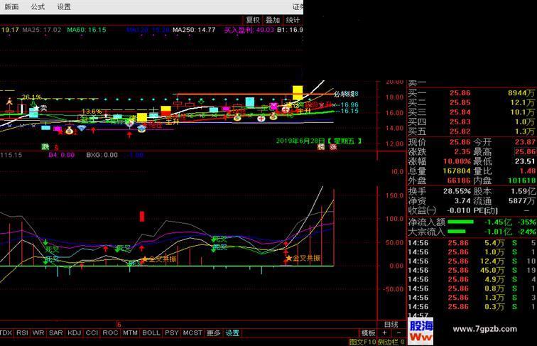Click the 买四 bid price 25.83

click(460, 121)
